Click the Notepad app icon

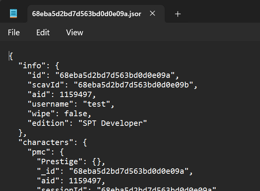(14, 14)
